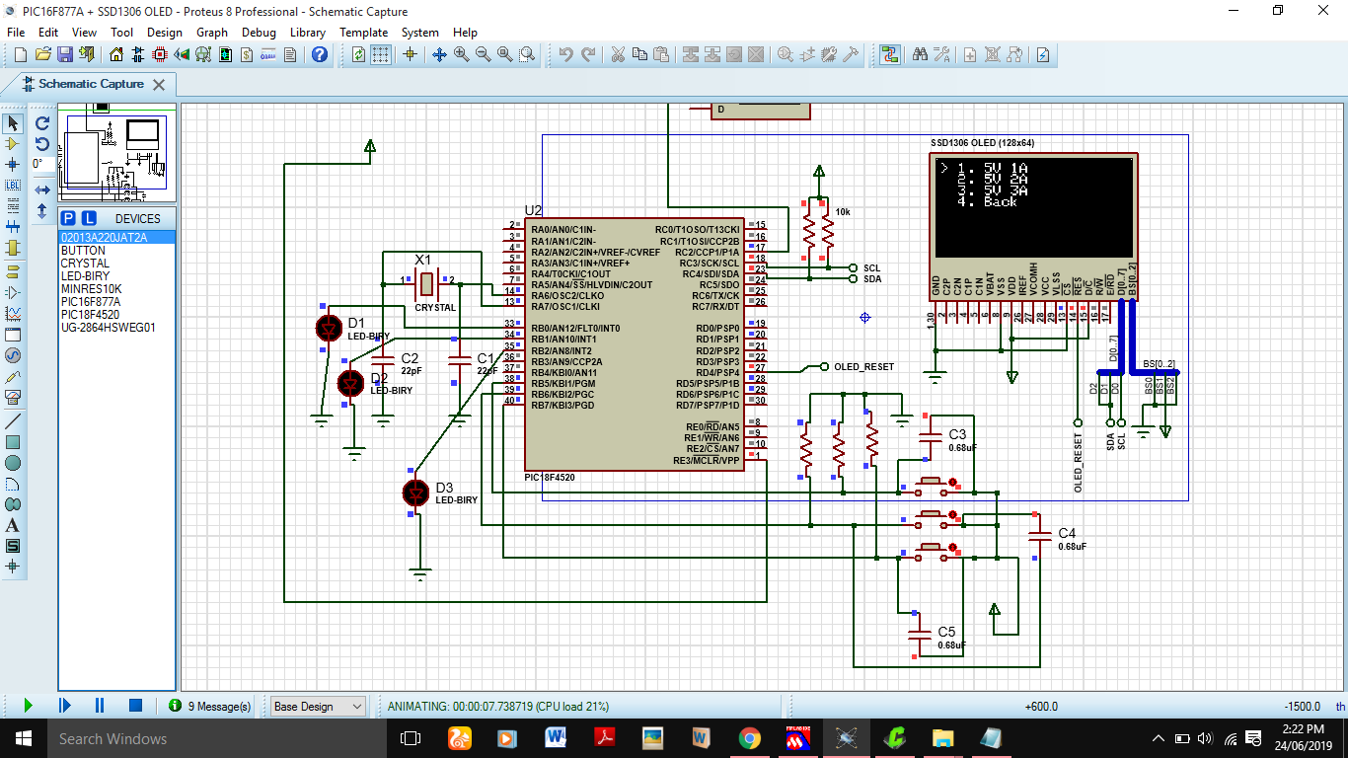Image resolution: width=1348 pixels, height=758 pixels.
Task: Select the 2D Text 'A' tool
Action: click(13, 525)
